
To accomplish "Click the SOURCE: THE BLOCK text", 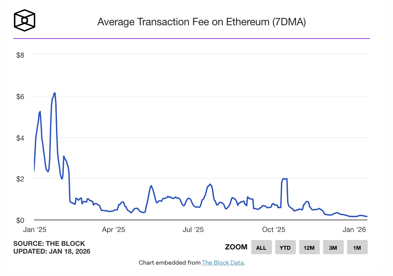I will coord(49,244).
